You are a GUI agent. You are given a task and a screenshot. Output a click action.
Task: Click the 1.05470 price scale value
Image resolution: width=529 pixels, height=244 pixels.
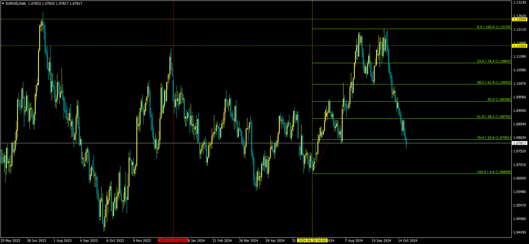(520, 205)
